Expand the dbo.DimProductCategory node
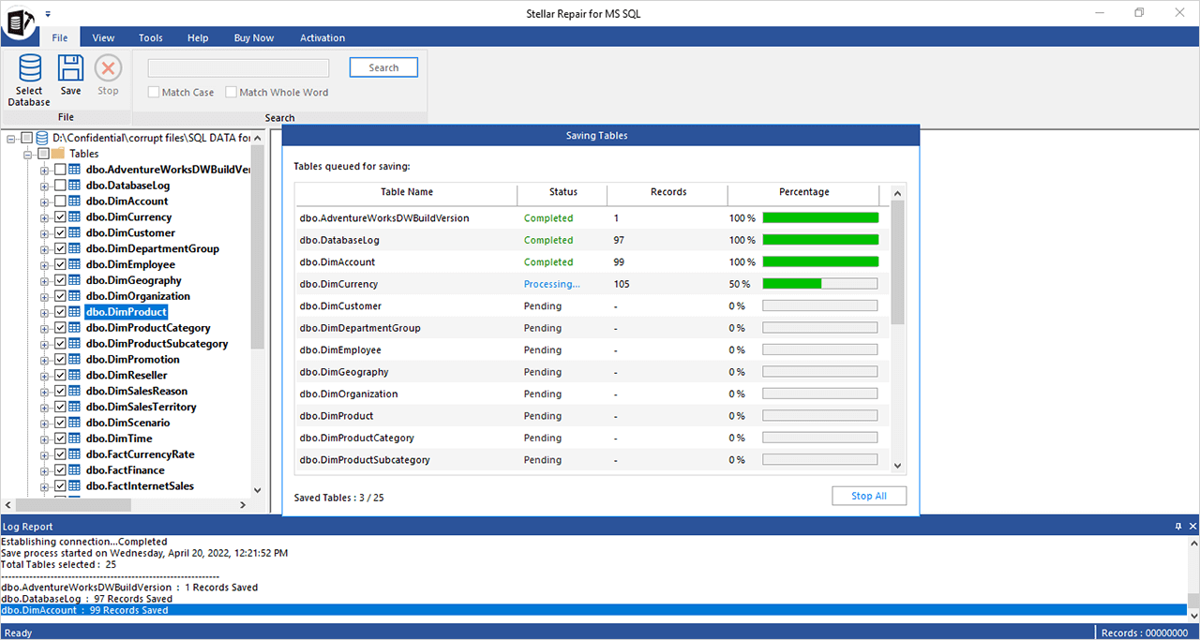Viewport: 1200px width, 640px height. (44, 328)
